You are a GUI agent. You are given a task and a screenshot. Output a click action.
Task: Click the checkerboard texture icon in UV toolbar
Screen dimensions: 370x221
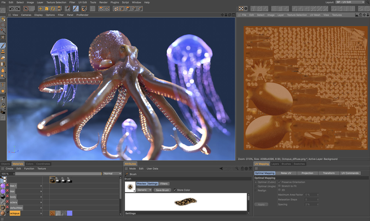pos(241,9)
